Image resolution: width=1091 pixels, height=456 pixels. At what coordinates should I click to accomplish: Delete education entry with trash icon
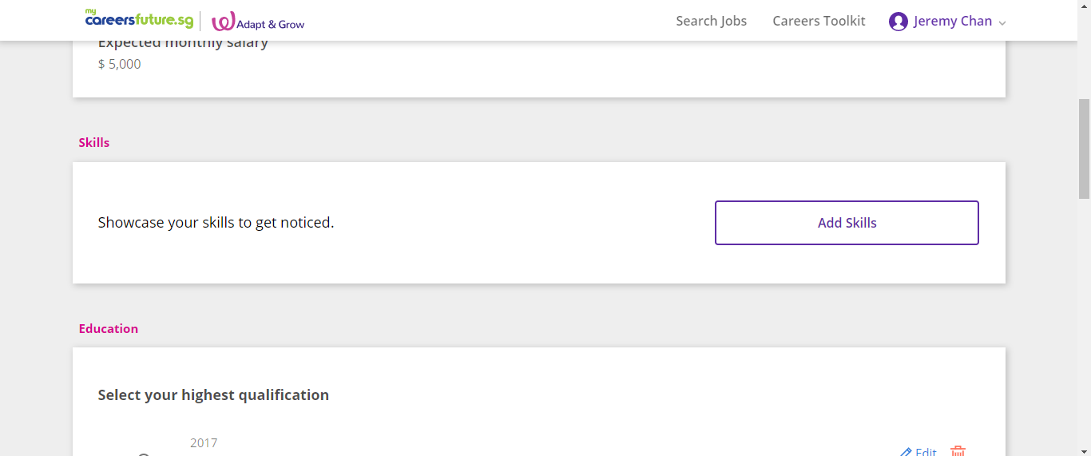point(958,451)
